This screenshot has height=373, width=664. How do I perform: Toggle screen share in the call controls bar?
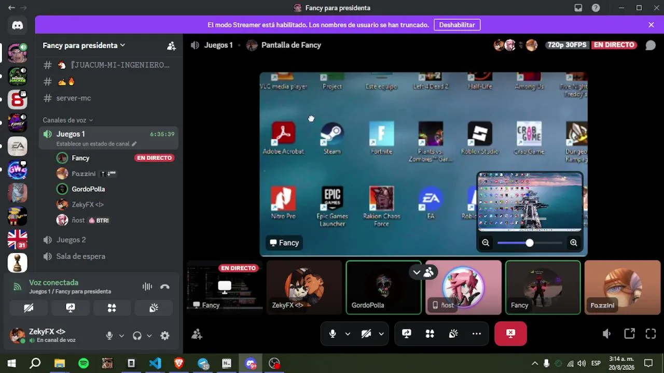point(407,334)
